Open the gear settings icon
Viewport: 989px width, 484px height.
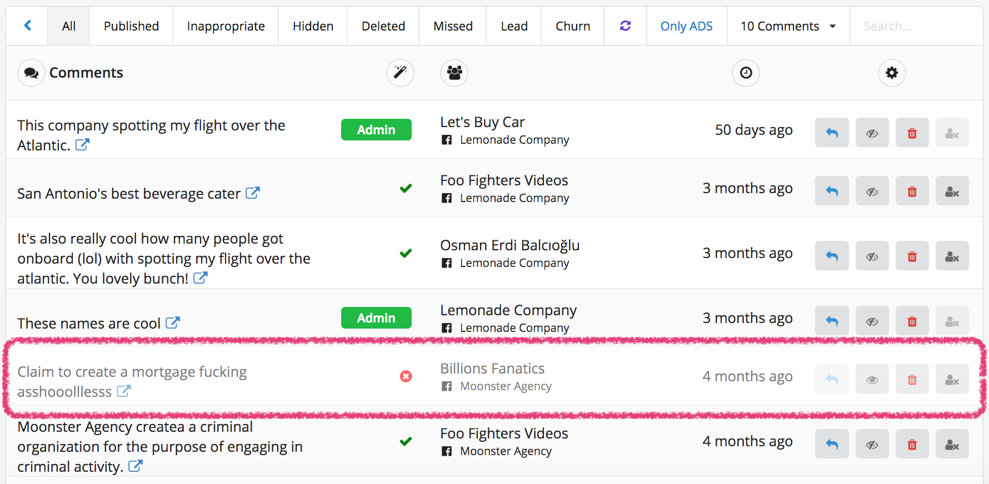[892, 73]
